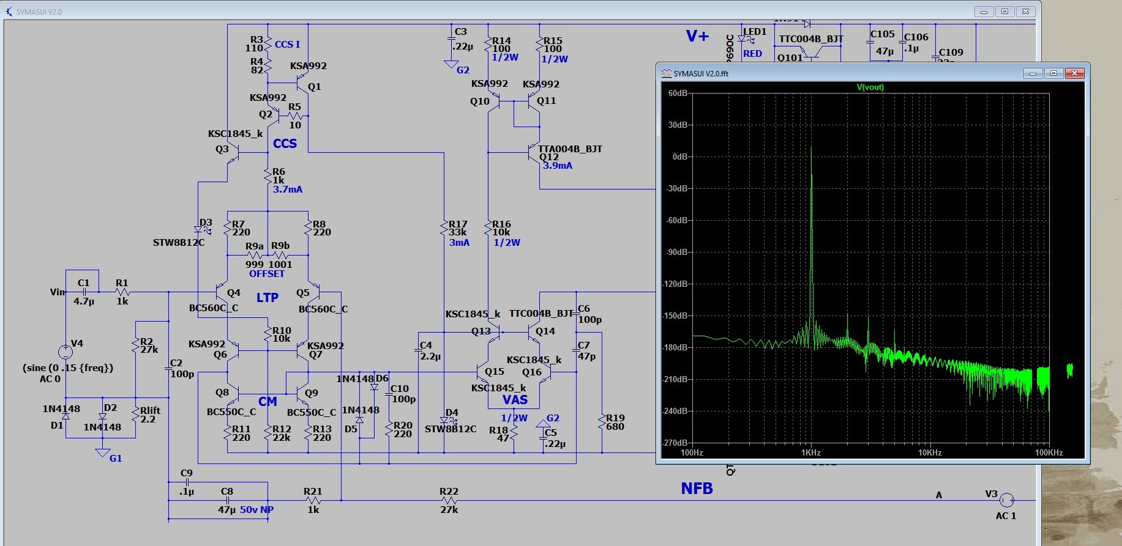Select voltage source V3 symbol
The width and height of the screenshot is (1122, 546).
point(1006,501)
